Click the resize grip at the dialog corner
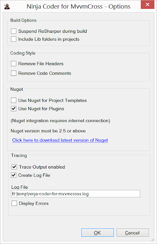157x244 pixels. (152, 240)
